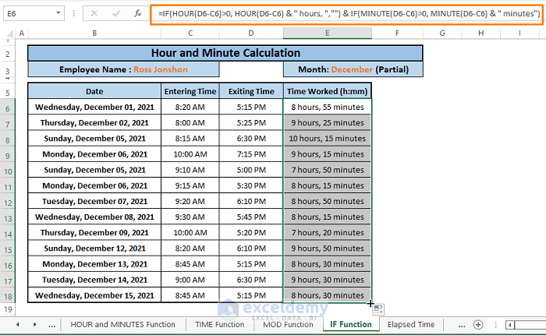546x335 pixels.
Task: Select column D header
Action: 251,33
